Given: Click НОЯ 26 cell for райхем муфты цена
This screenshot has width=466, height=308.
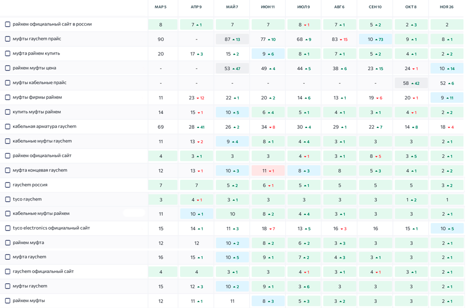Looking at the screenshot, I should coord(446,68).
